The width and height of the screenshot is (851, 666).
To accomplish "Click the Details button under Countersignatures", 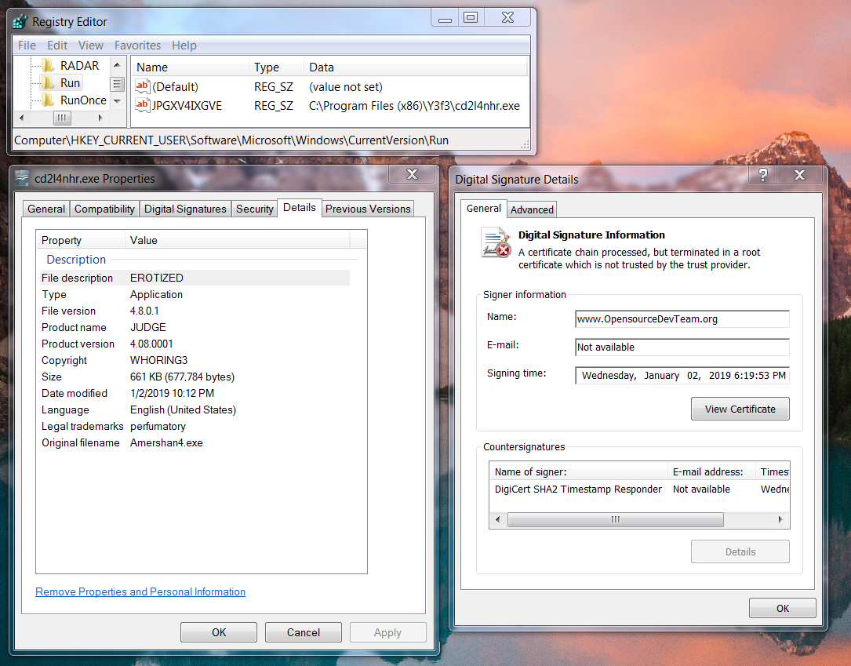I will 740,552.
